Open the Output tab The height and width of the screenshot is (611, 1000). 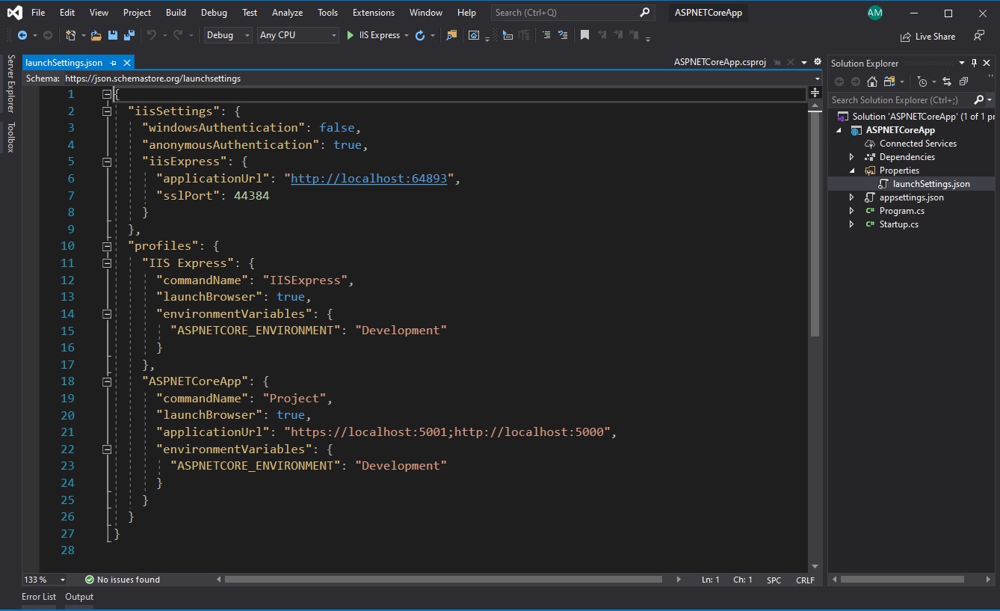point(79,597)
